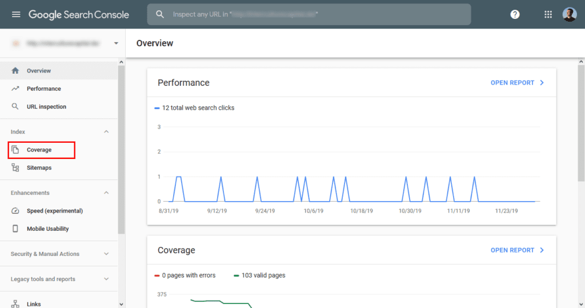Click the URL inspection magnifier icon

coord(15,107)
